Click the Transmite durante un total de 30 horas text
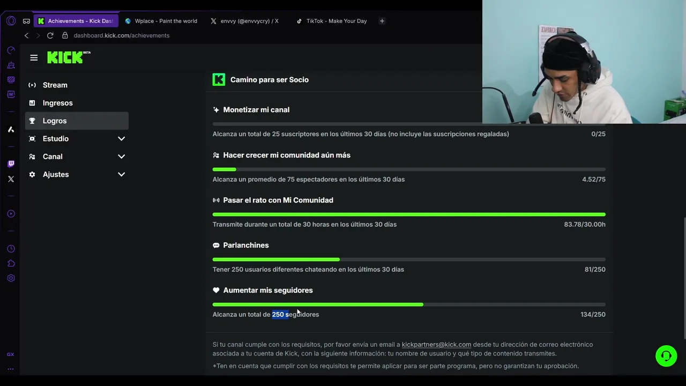This screenshot has width=686, height=386. 304,225
